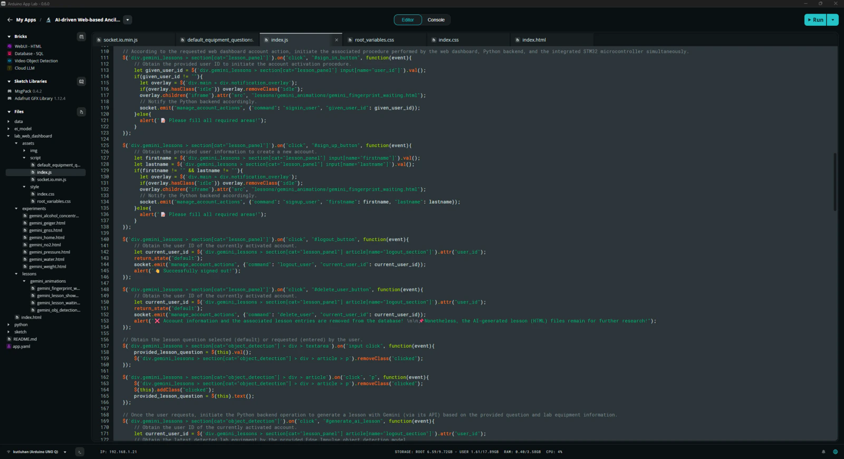Screen dimensions: 844x459
Task: Open the terminal icon in status bar
Action: pos(80,452)
